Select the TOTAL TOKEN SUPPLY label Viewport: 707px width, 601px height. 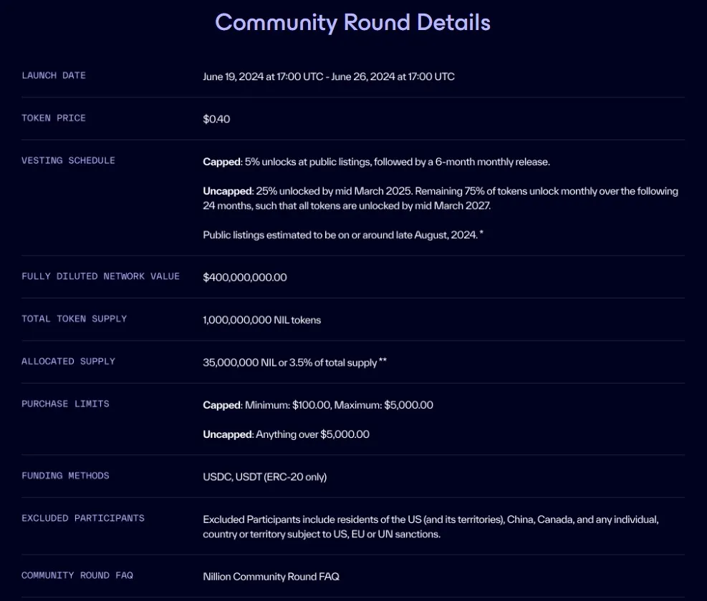tap(74, 319)
